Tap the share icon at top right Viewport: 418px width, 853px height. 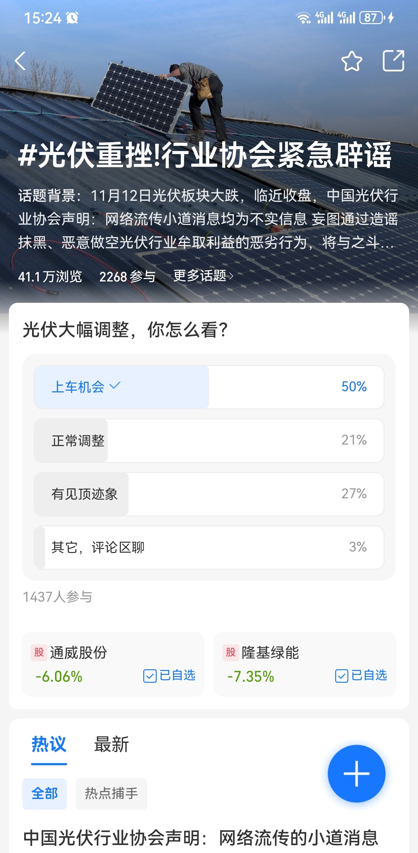[x=393, y=61]
